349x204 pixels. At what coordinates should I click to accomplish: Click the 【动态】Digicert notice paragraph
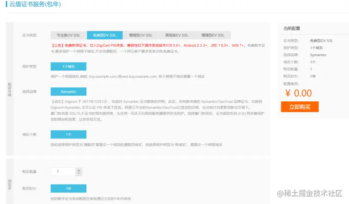[157, 111]
